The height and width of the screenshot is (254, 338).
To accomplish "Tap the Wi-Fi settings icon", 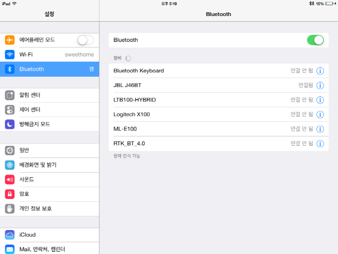I will point(10,55).
